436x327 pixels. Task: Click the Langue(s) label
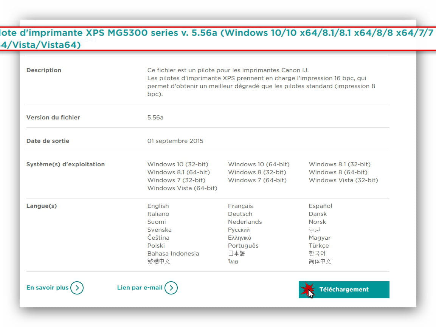[42, 206]
